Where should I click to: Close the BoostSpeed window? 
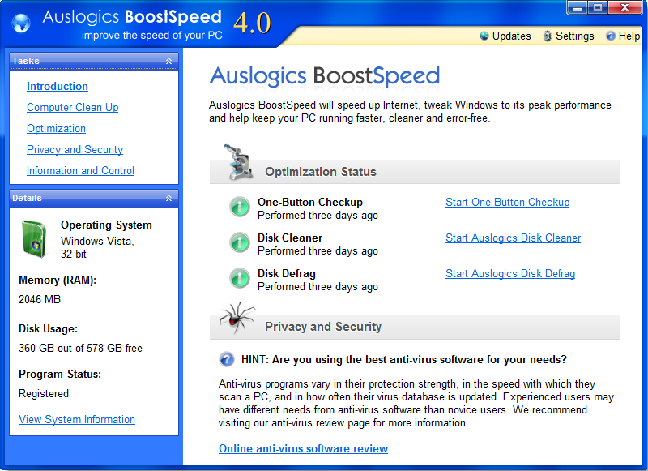click(625, 7)
